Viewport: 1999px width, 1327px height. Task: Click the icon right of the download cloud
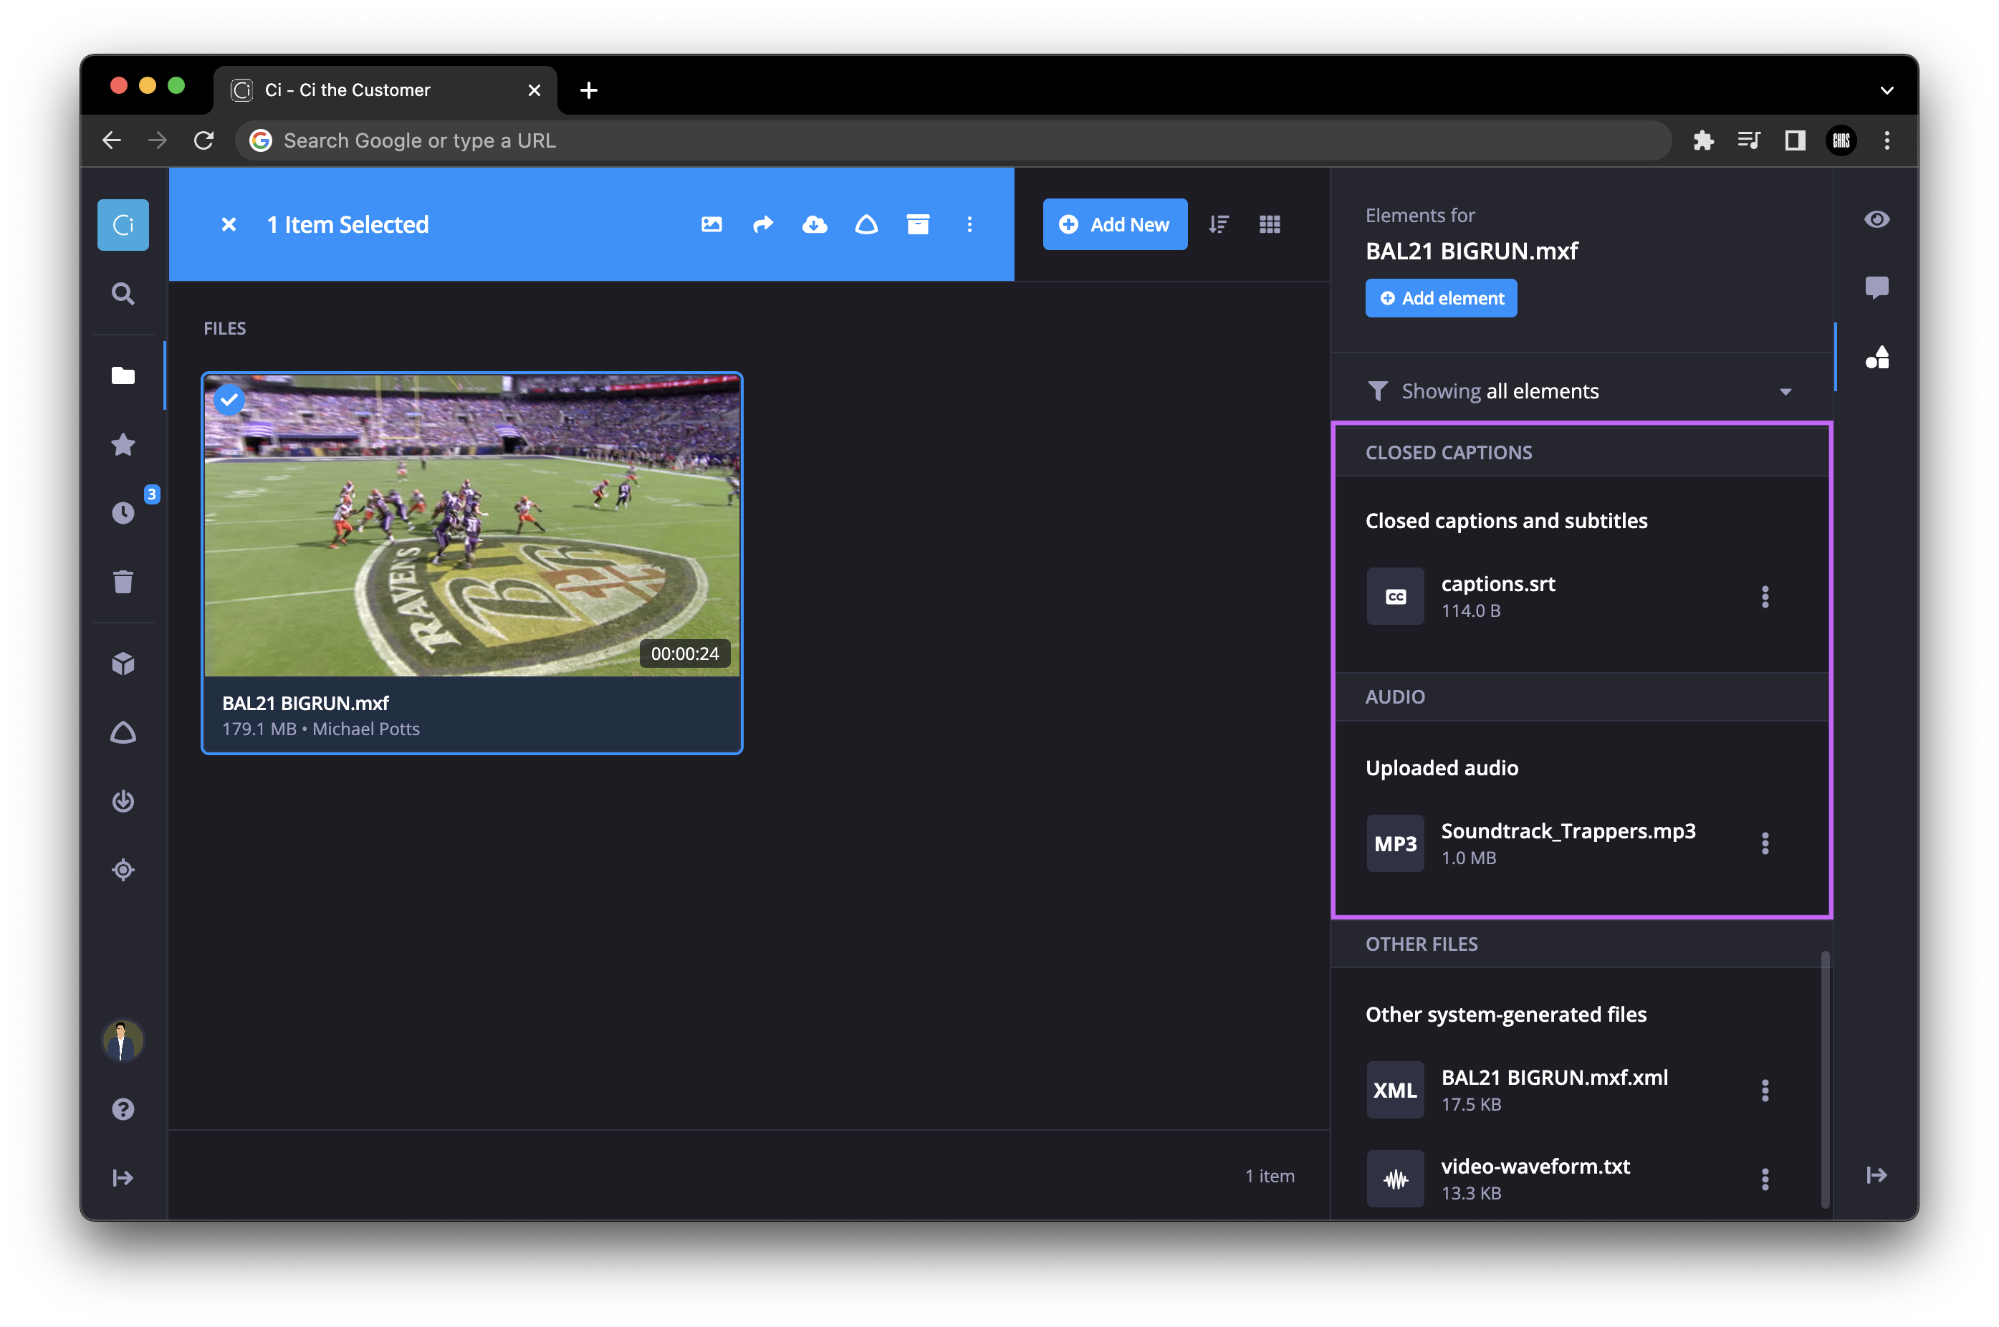pyautogui.click(x=867, y=224)
